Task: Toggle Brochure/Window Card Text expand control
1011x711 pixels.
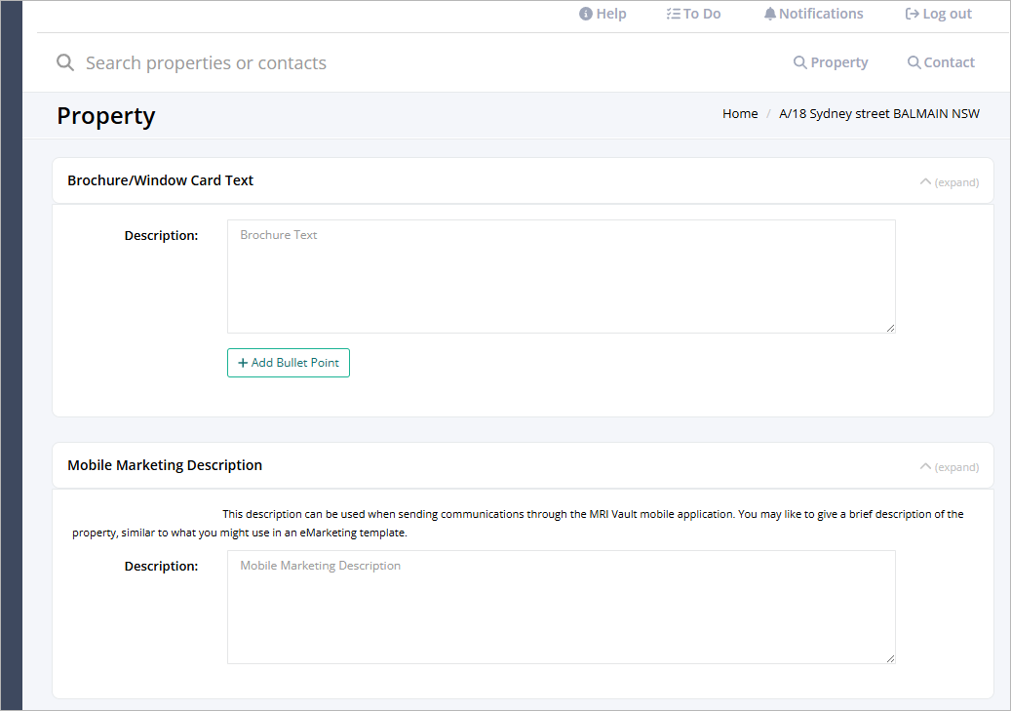Action: pyautogui.click(x=950, y=182)
